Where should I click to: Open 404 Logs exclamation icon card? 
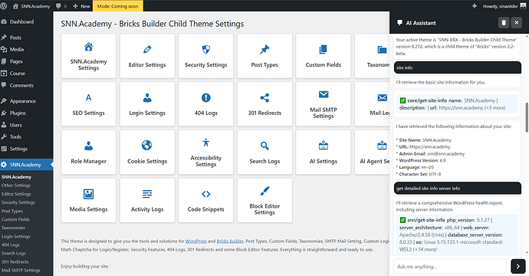[205, 104]
